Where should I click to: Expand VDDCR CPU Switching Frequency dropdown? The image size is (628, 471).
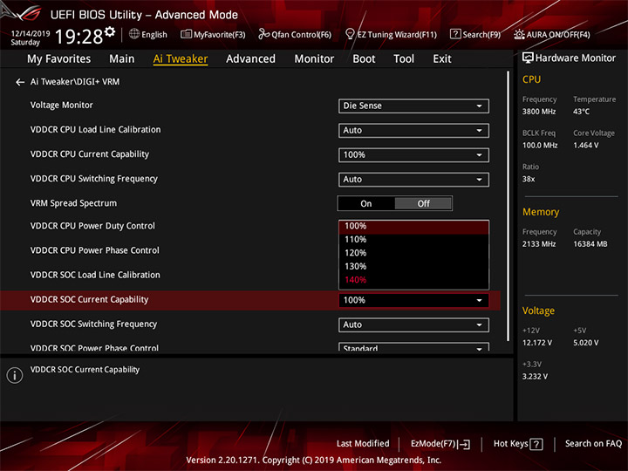(413, 180)
